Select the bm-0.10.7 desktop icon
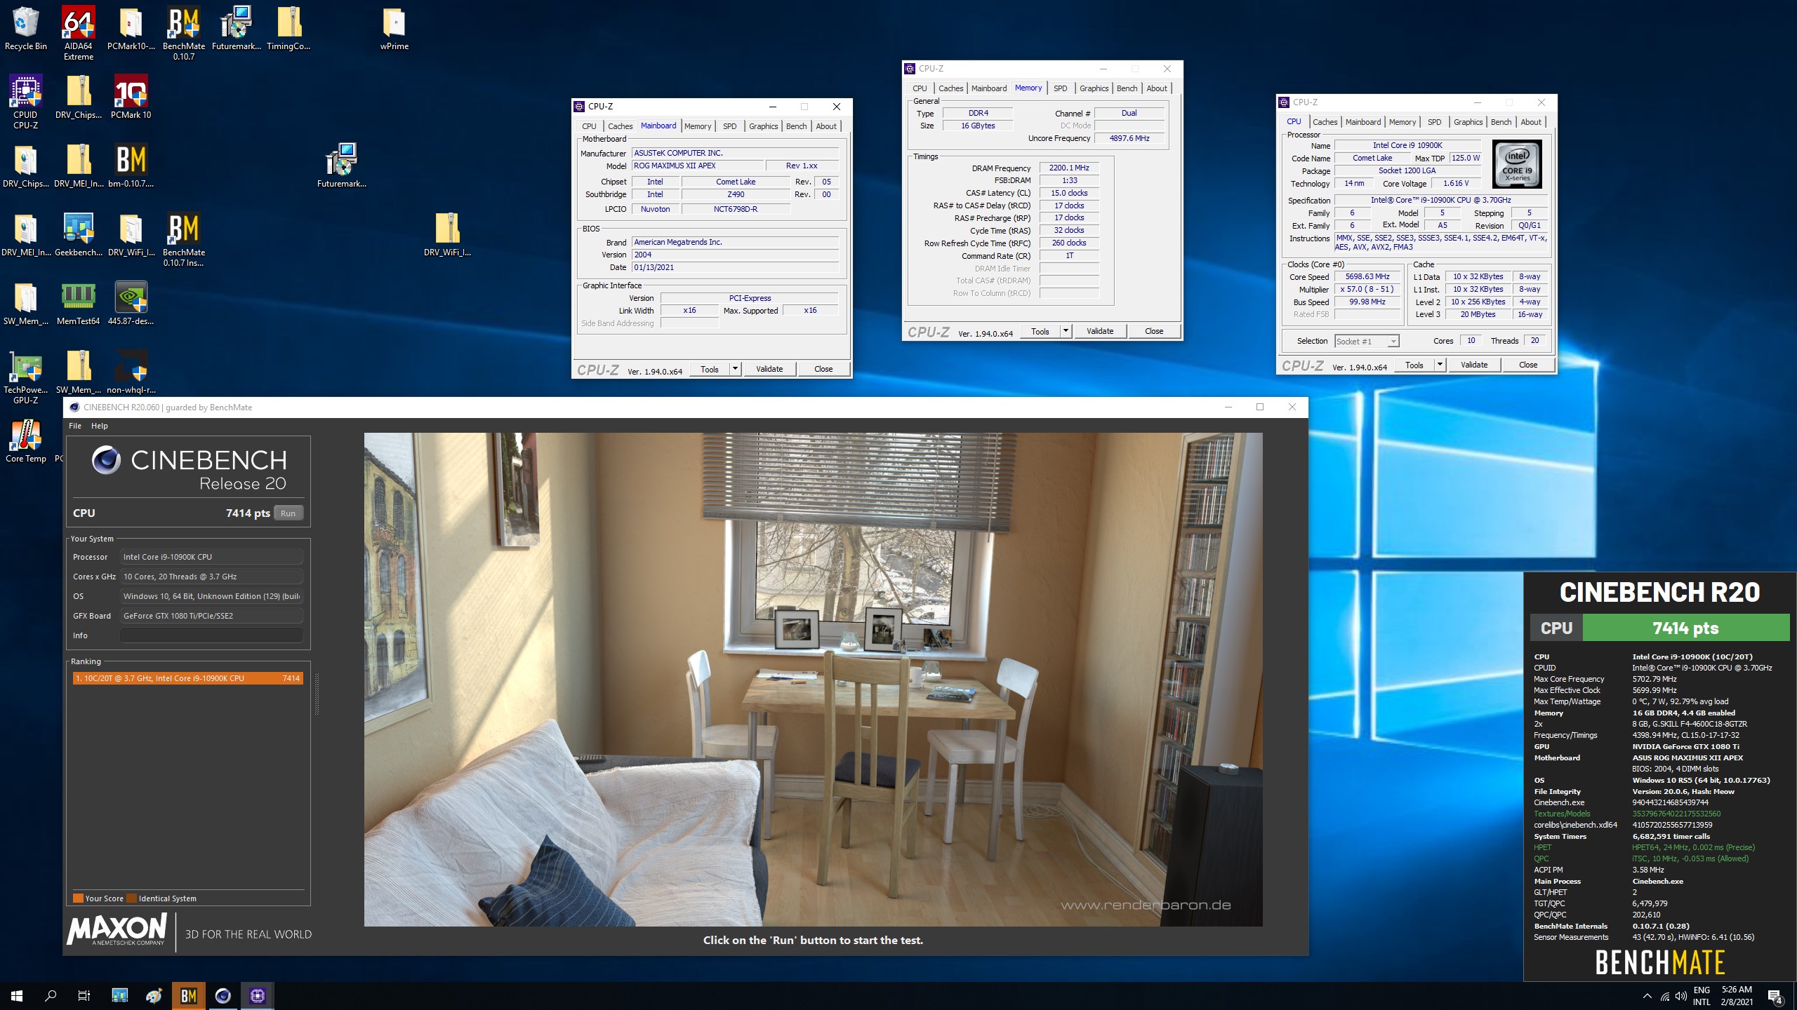This screenshot has height=1010, width=1797. tap(131, 167)
